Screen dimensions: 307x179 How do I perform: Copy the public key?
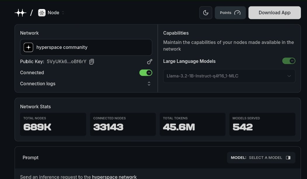[x=91, y=62]
